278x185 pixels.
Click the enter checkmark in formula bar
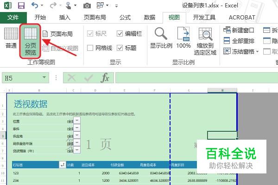click(88, 78)
